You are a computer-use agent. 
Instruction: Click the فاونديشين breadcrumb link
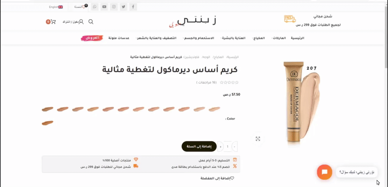tap(192, 57)
